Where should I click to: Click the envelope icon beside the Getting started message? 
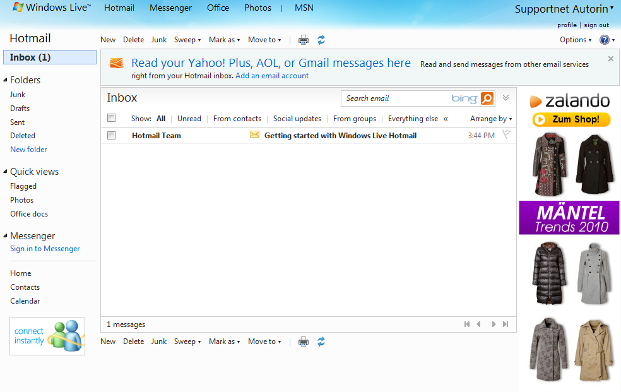click(254, 134)
